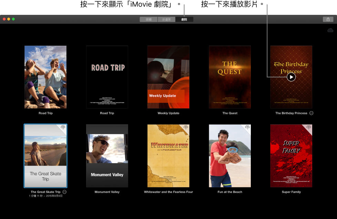This screenshot has width=337, height=219.
Task: Open the Road Trip movie thumbnail with people
Action: pos(45,77)
